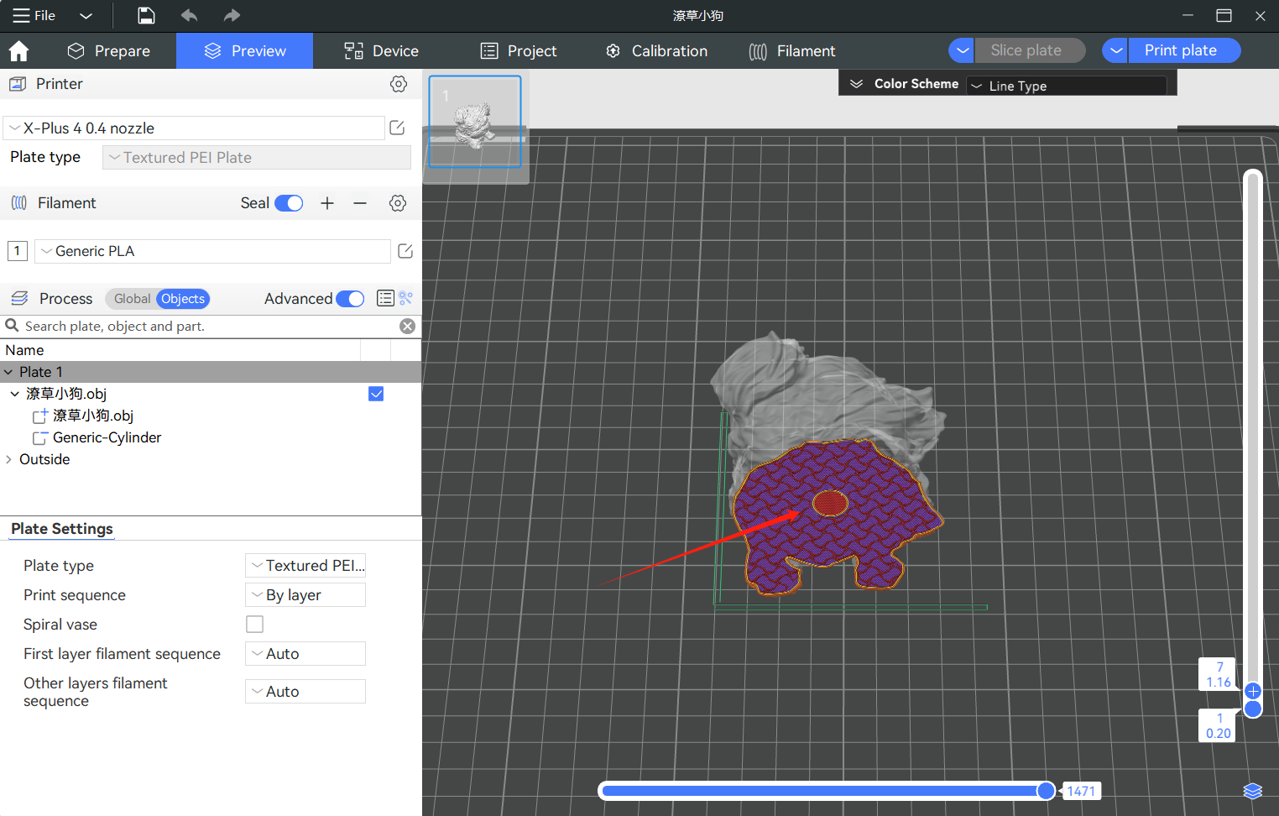Image resolution: width=1279 pixels, height=816 pixels.
Task: Toggle the Advanced switch
Action: pos(350,299)
